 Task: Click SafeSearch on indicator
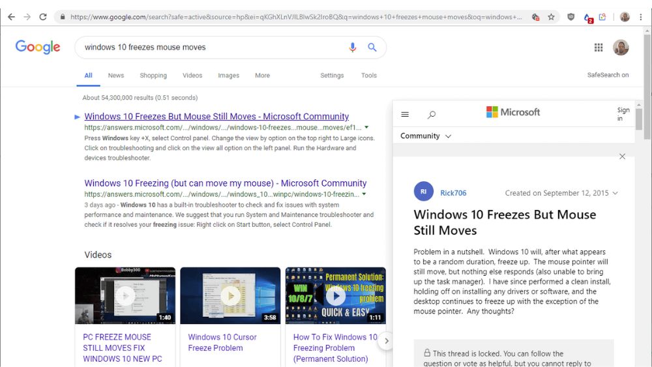click(x=608, y=75)
